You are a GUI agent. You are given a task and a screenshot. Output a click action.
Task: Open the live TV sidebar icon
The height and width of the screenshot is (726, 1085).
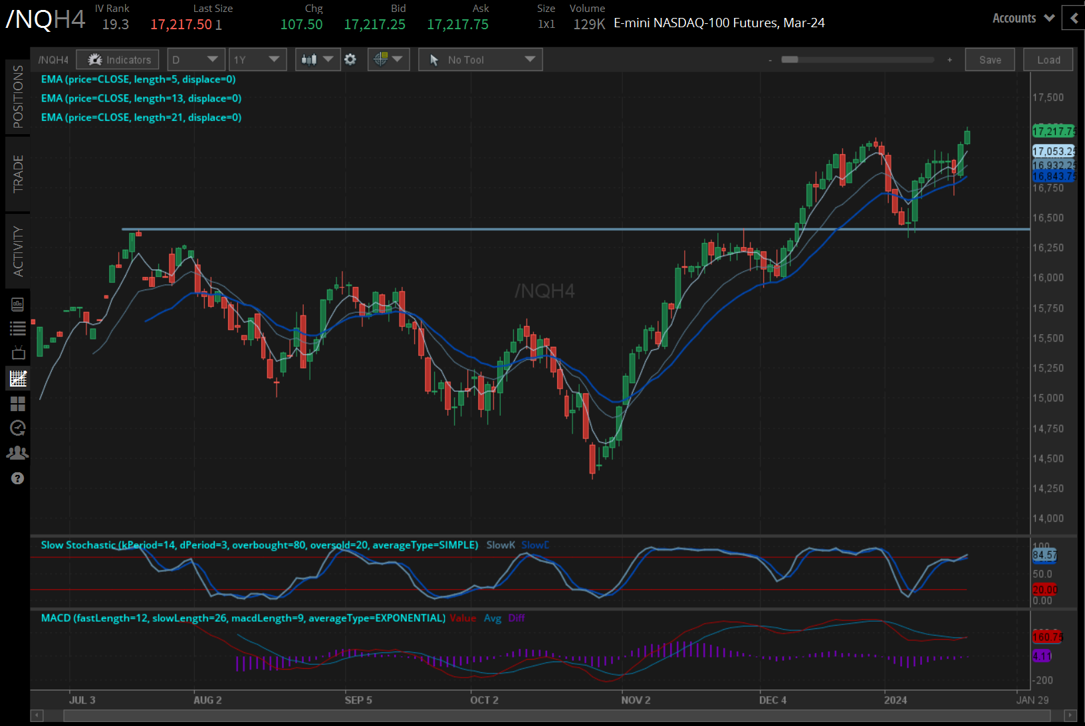[x=18, y=353]
